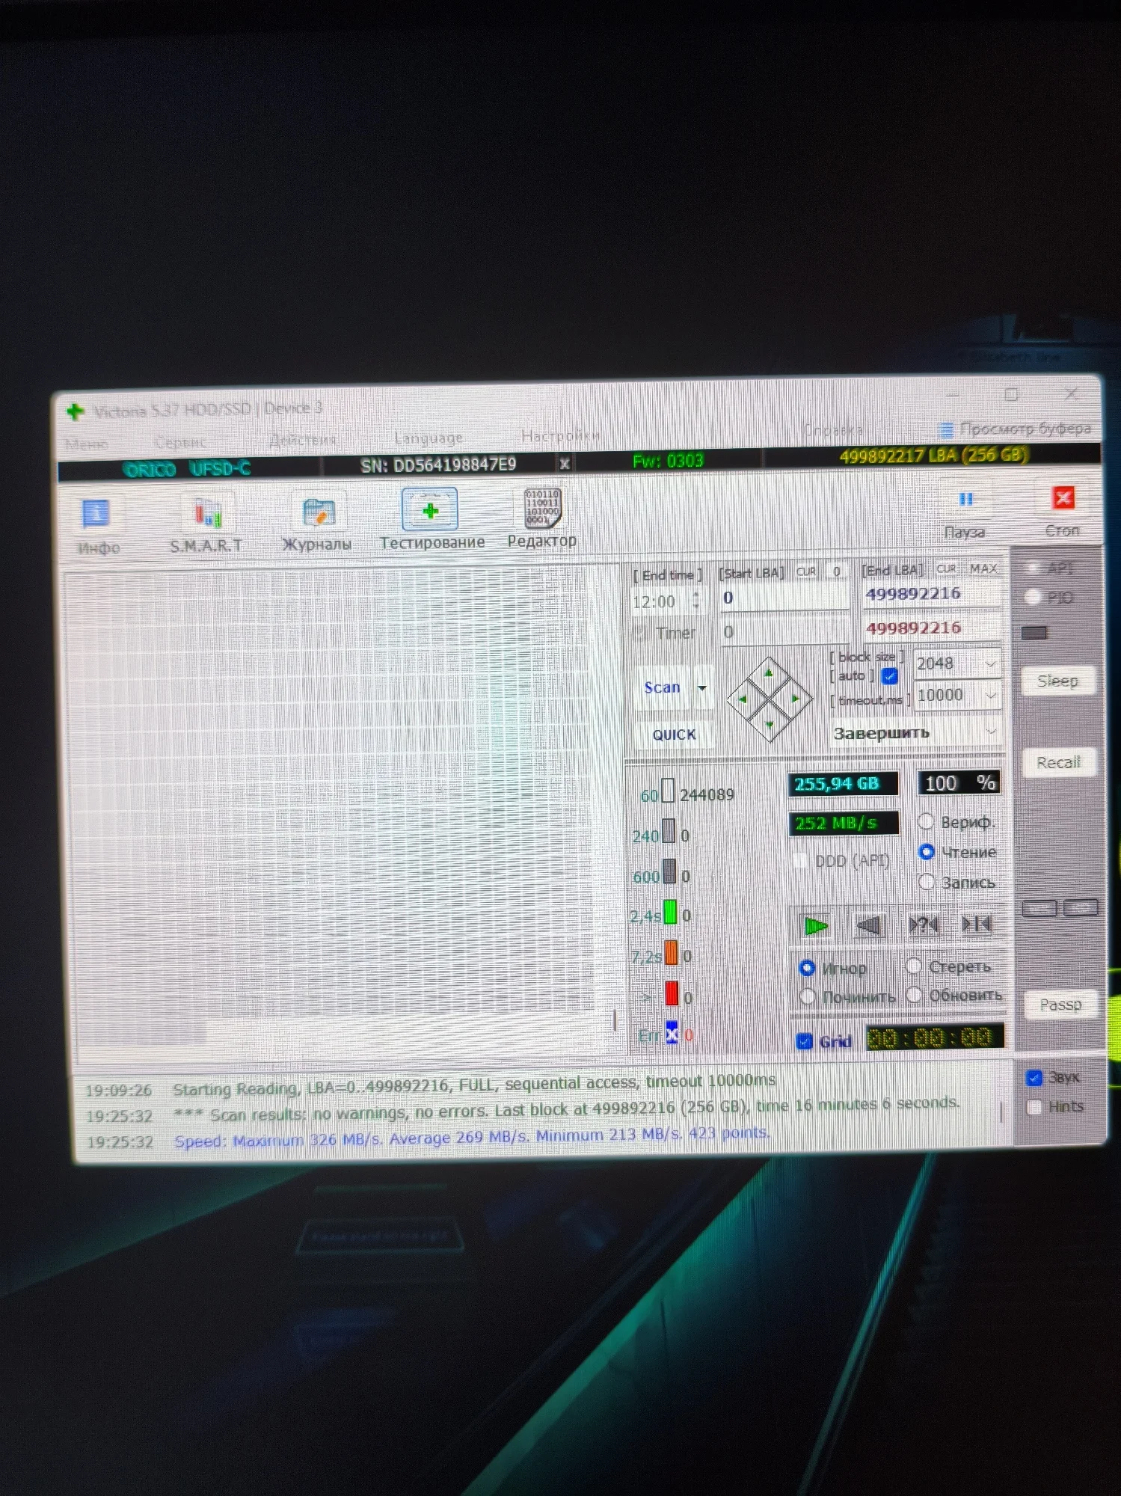Click the left arrow on the diamond navigator
The height and width of the screenshot is (1496, 1121).
pyautogui.click(x=743, y=699)
